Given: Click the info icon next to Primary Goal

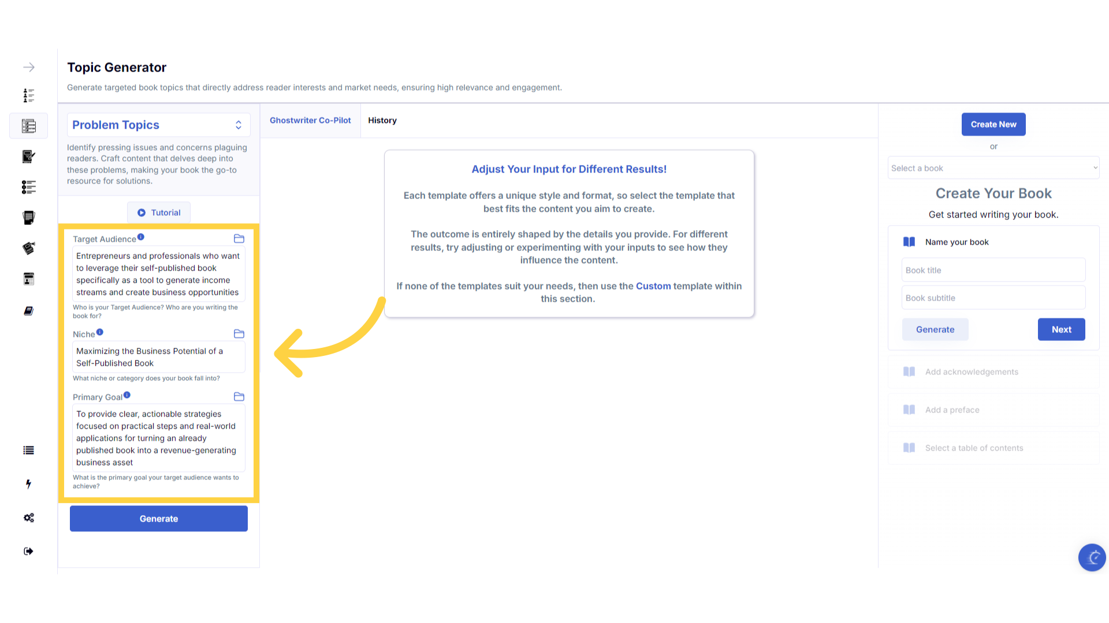Looking at the screenshot, I should (127, 395).
